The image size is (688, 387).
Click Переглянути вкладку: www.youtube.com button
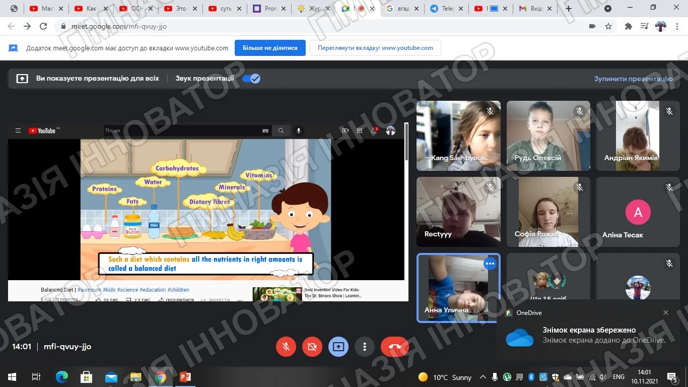pos(375,48)
